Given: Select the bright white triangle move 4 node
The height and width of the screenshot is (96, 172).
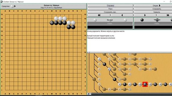Looking at the screenshot, I should tap(109, 69).
